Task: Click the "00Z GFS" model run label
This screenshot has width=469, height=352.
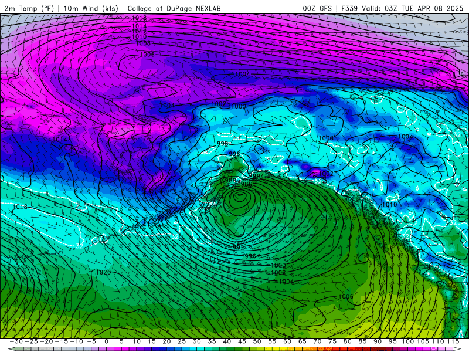Action: [x=317, y=8]
